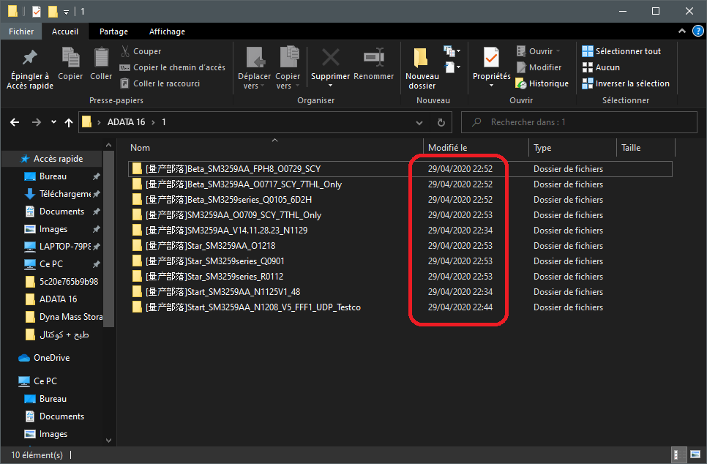
Task: Open the easy access dropdown icon
Action: pyautogui.click(x=452, y=67)
